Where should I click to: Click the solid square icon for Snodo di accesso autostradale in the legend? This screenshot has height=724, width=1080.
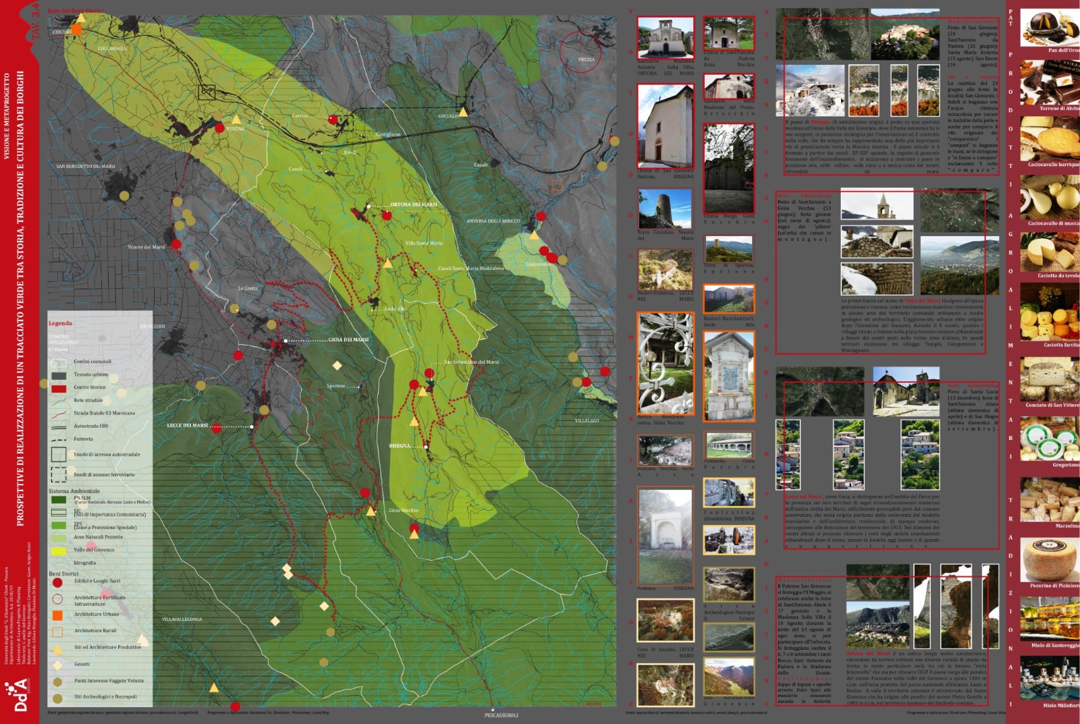click(58, 455)
